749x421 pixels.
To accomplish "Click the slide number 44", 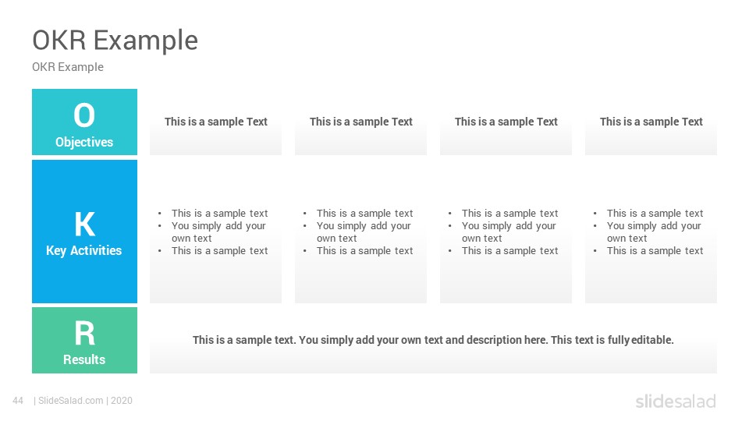I will tap(18, 401).
